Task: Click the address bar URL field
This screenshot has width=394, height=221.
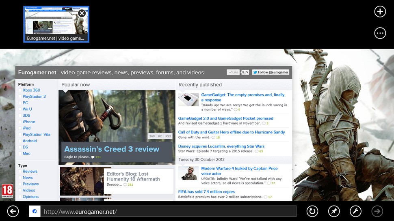Action: pyautogui.click(x=168, y=212)
